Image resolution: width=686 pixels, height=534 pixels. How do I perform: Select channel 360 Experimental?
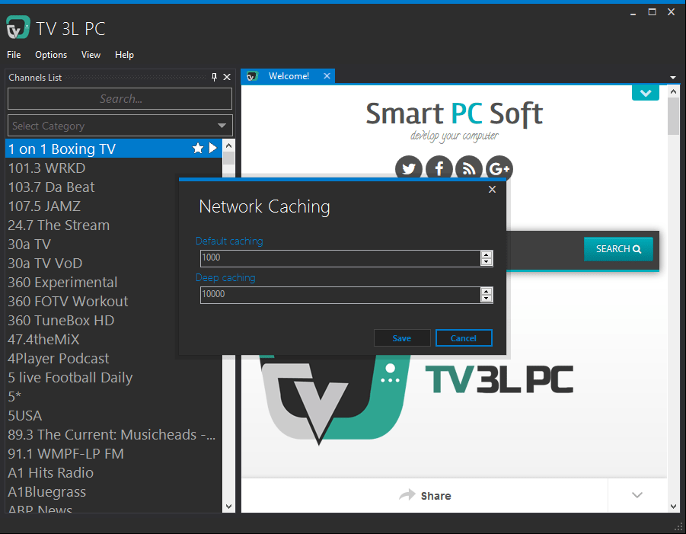pyautogui.click(x=113, y=282)
